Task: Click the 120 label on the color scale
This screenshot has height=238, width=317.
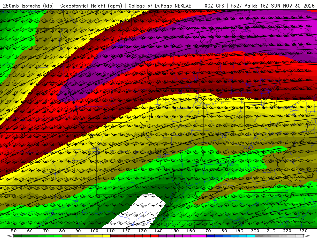Action: [126, 231]
